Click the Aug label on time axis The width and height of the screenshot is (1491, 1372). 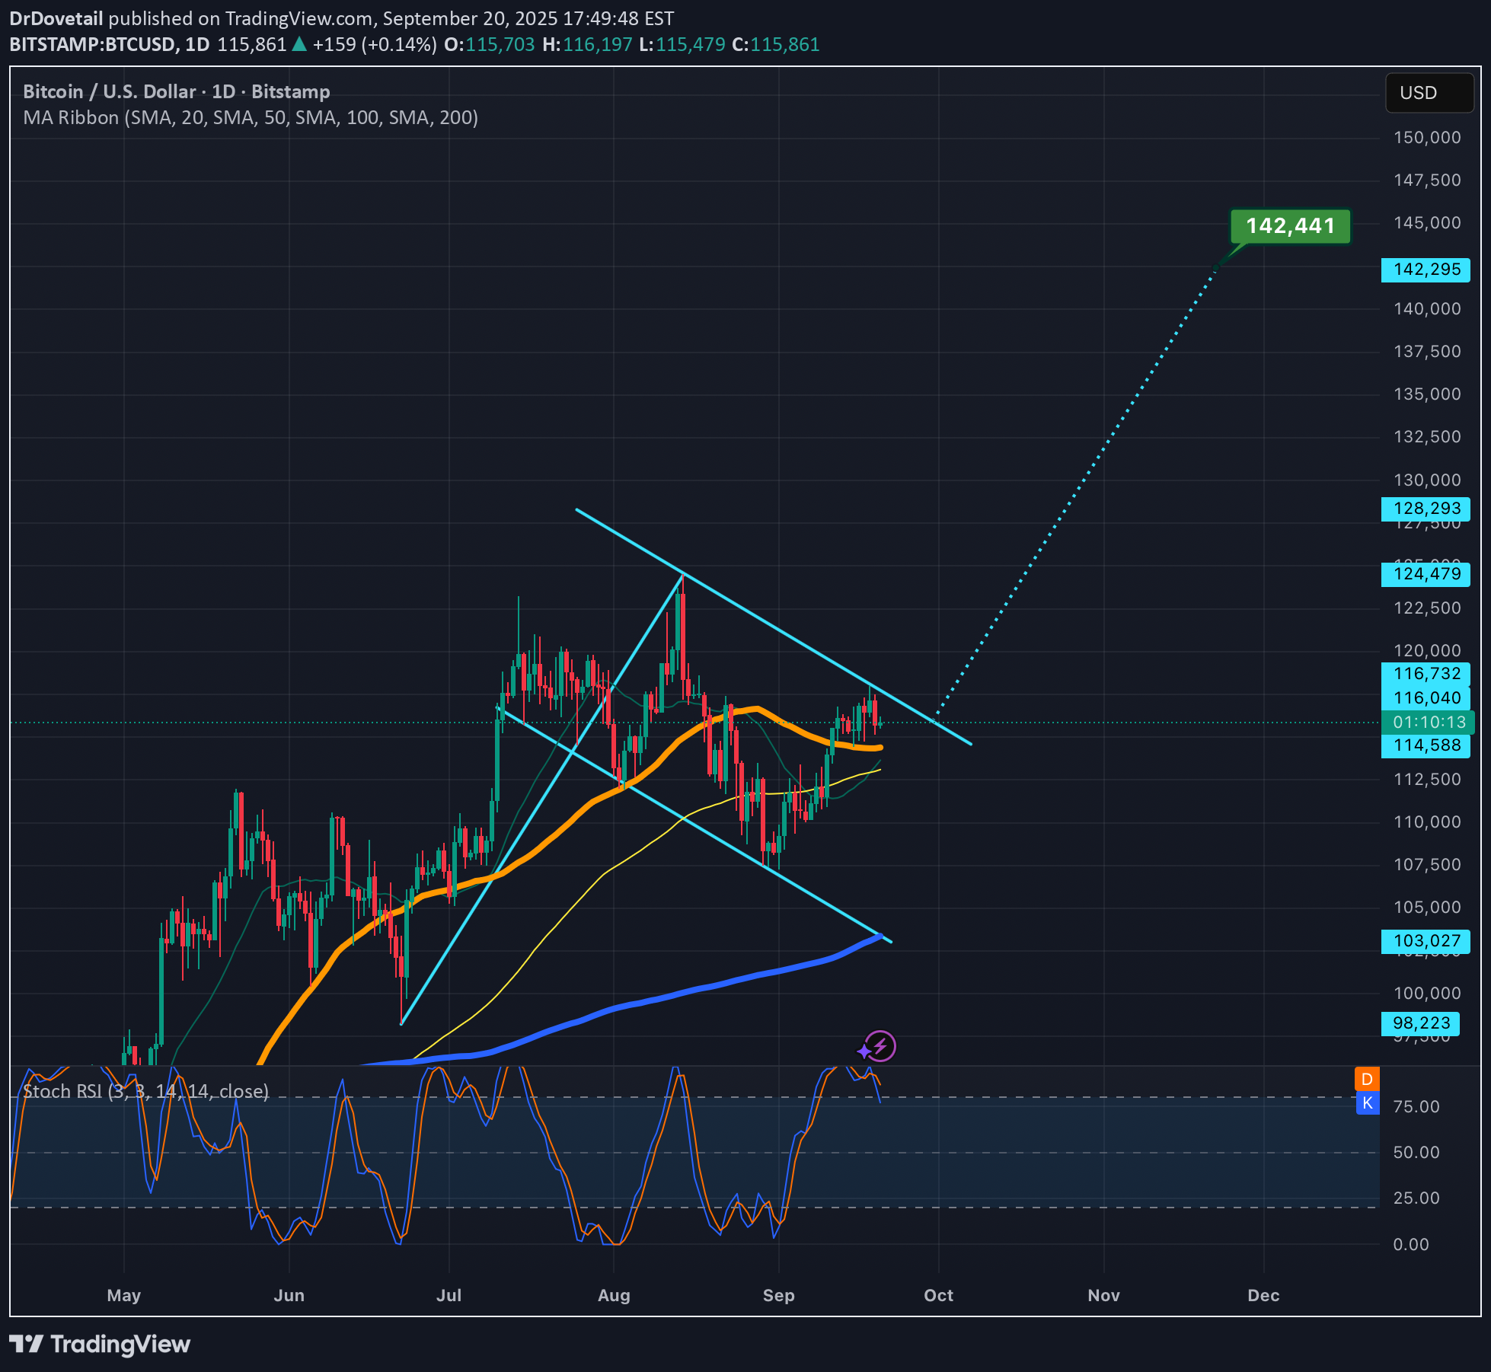[614, 1295]
